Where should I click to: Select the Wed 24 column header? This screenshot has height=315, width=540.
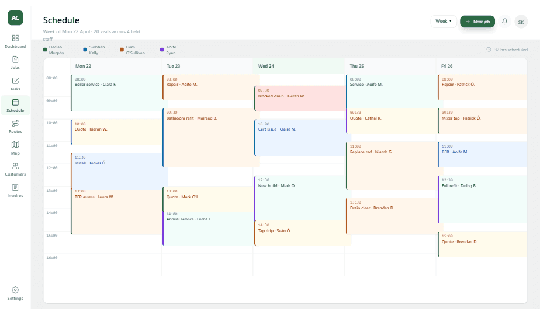click(299, 66)
